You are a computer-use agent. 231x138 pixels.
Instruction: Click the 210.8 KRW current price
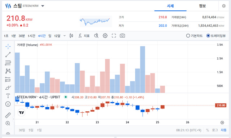coord(19,18)
